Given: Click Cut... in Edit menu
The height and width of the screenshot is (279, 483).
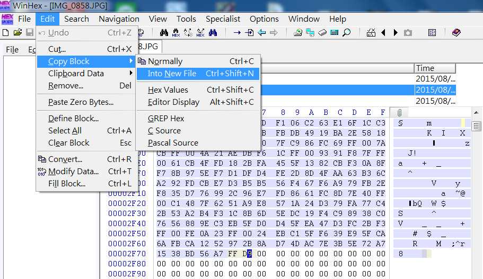Looking at the screenshot, I should point(86,49).
